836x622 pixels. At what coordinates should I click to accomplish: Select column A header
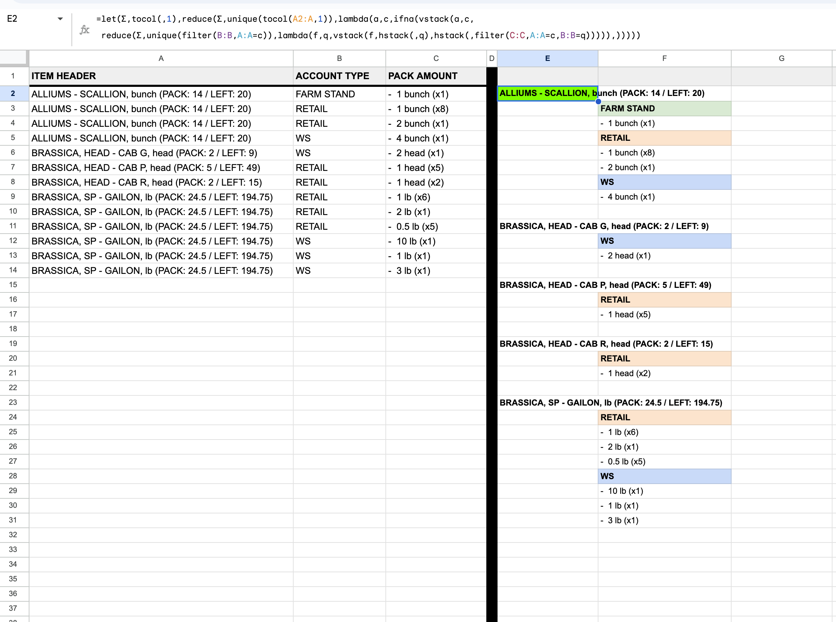coord(161,58)
